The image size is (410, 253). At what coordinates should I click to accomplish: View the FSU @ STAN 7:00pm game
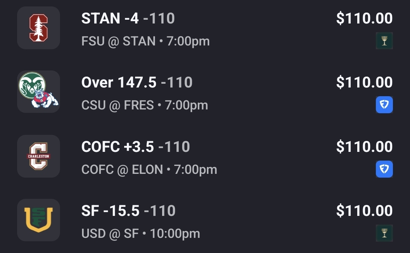[145, 41]
